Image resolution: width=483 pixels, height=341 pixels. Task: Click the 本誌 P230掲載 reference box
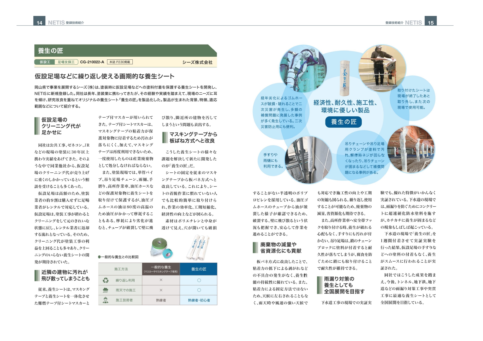click(x=120, y=62)
